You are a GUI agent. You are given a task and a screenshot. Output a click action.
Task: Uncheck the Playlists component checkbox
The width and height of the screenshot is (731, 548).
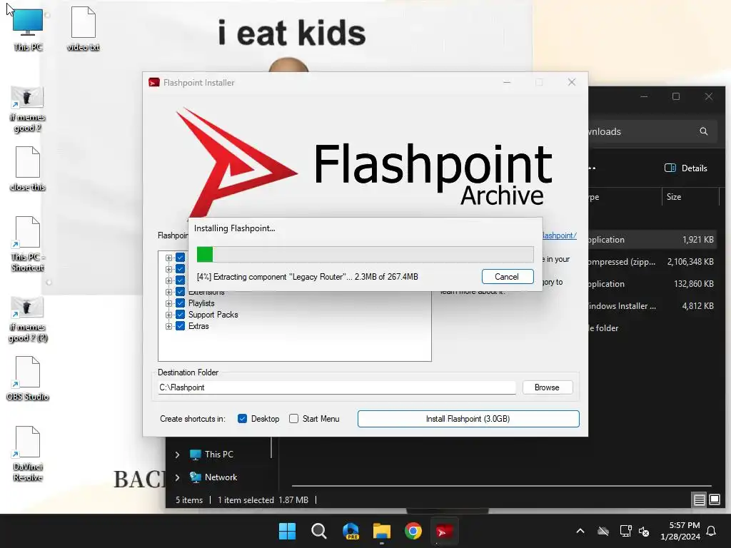point(181,303)
